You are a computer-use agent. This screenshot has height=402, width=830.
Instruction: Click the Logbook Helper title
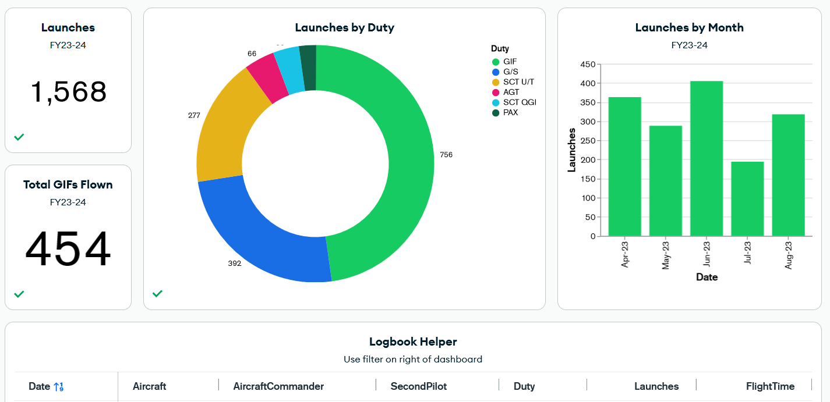(412, 341)
